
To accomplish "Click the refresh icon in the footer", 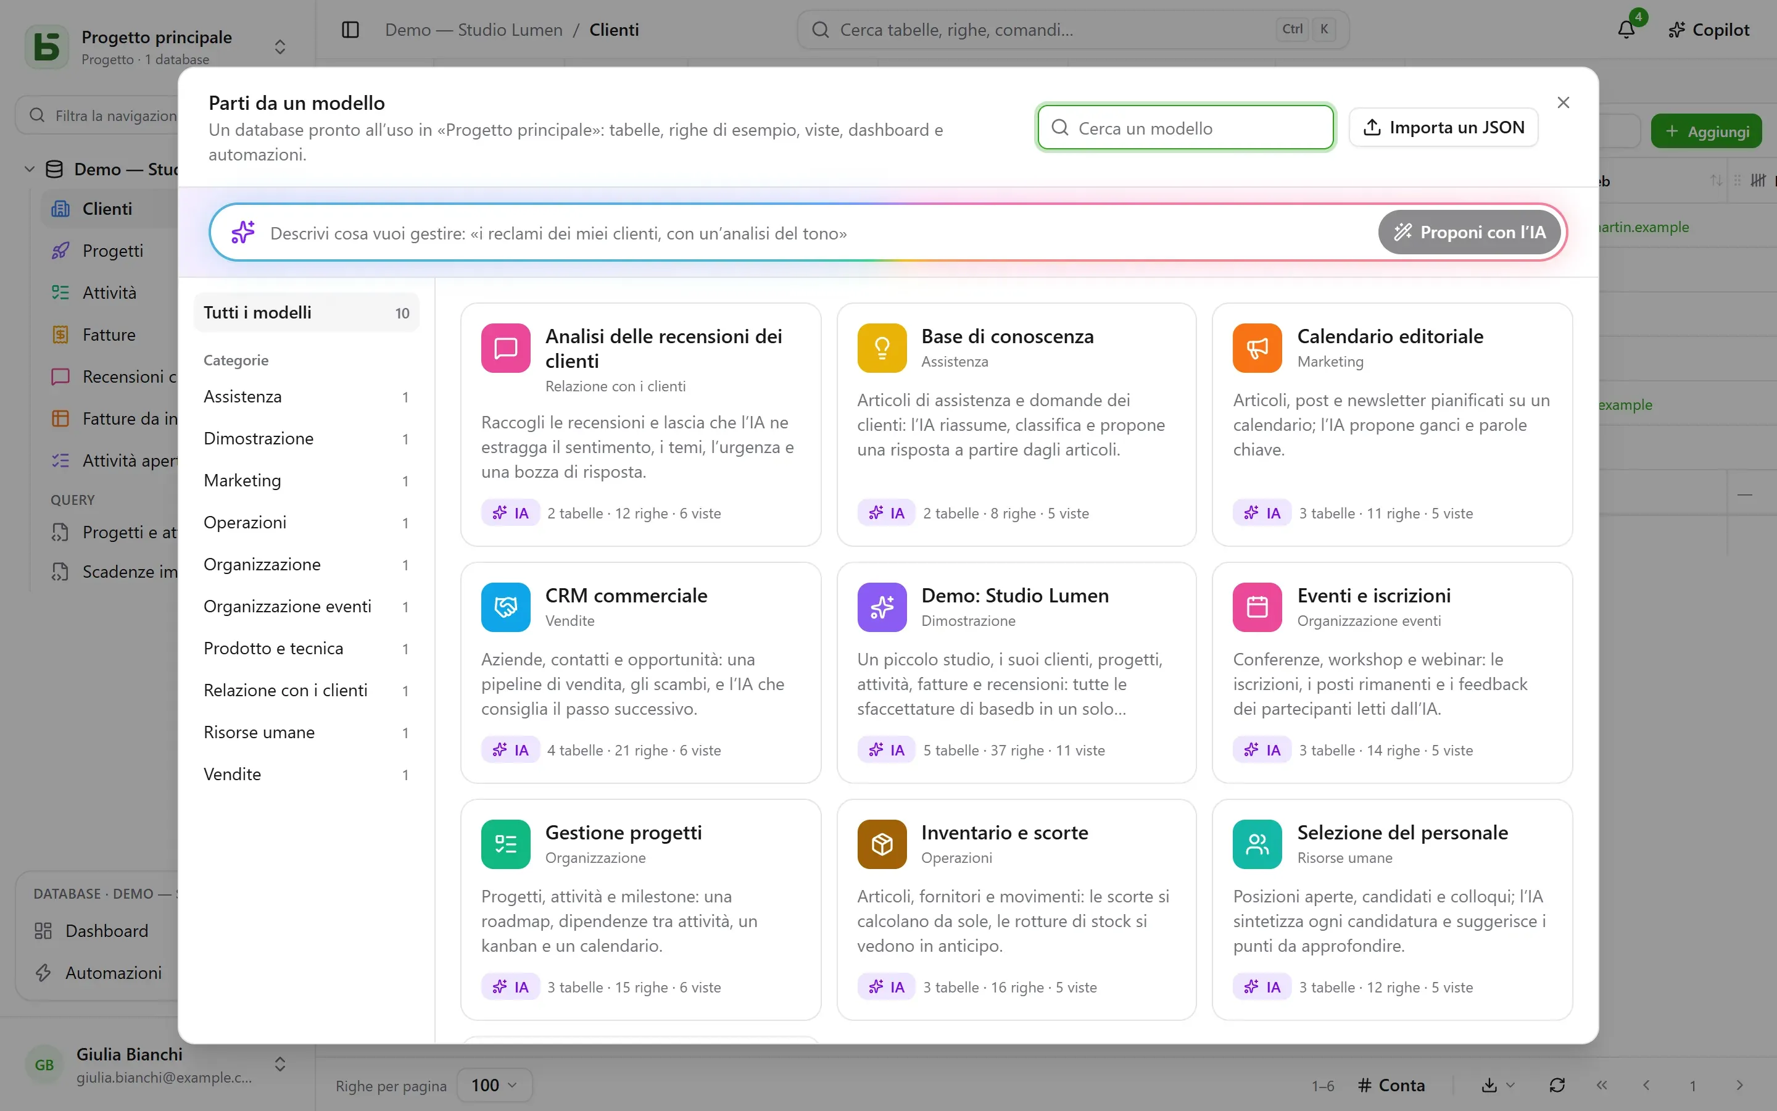I will pos(1557,1085).
